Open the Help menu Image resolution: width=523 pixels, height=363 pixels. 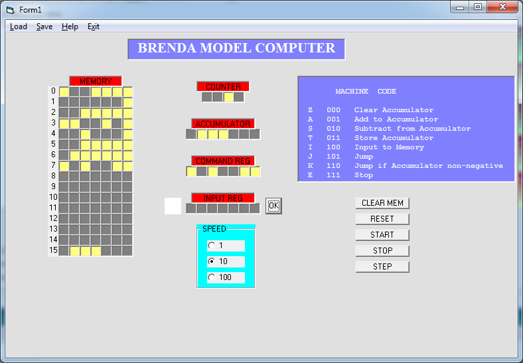(x=70, y=27)
